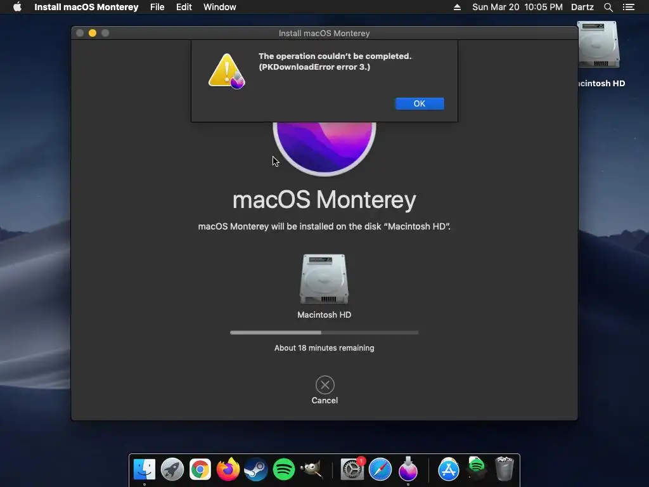Click OK in the PKDownloadError dialog
The width and height of the screenshot is (649, 487).
(420, 103)
